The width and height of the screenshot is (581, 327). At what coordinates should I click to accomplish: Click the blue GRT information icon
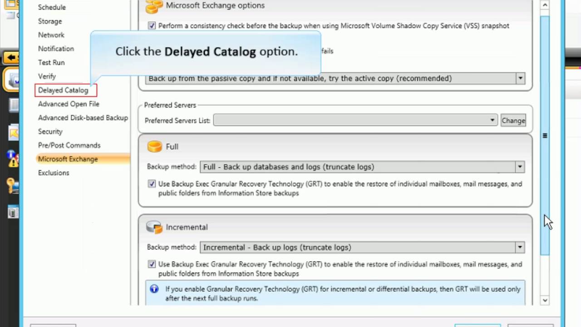(154, 289)
